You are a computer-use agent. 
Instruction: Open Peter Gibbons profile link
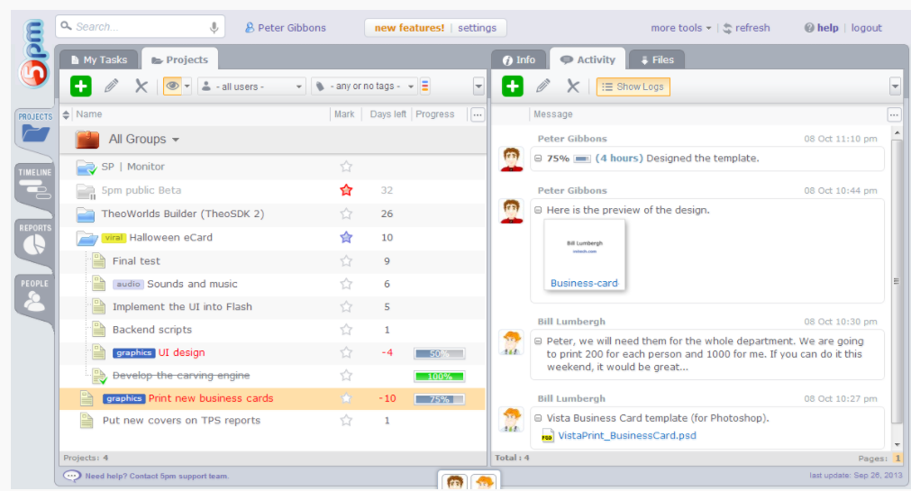tap(286, 28)
